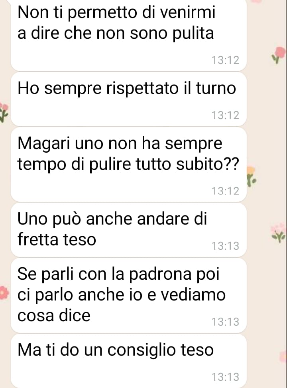Click the 13:13 timestamp beside 'fretta teso'

tap(226, 246)
